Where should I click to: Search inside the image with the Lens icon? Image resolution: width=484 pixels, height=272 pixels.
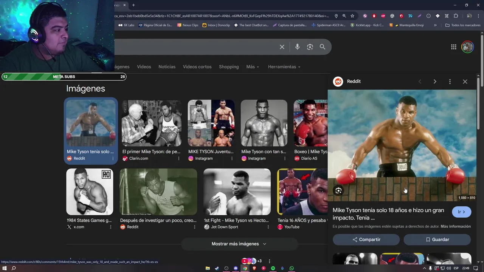(338, 190)
